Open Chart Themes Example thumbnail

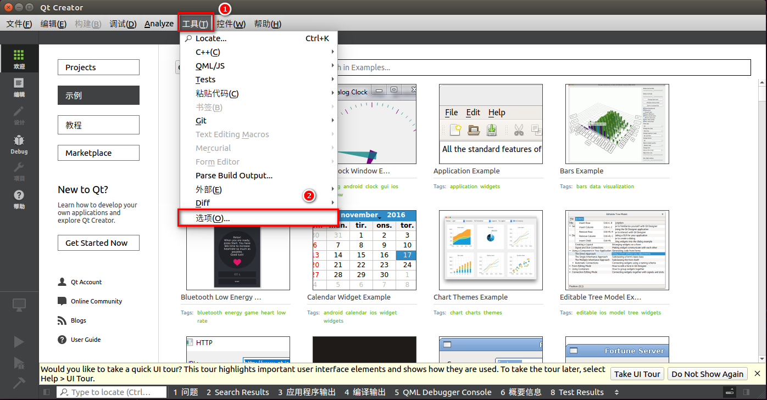[491, 250]
